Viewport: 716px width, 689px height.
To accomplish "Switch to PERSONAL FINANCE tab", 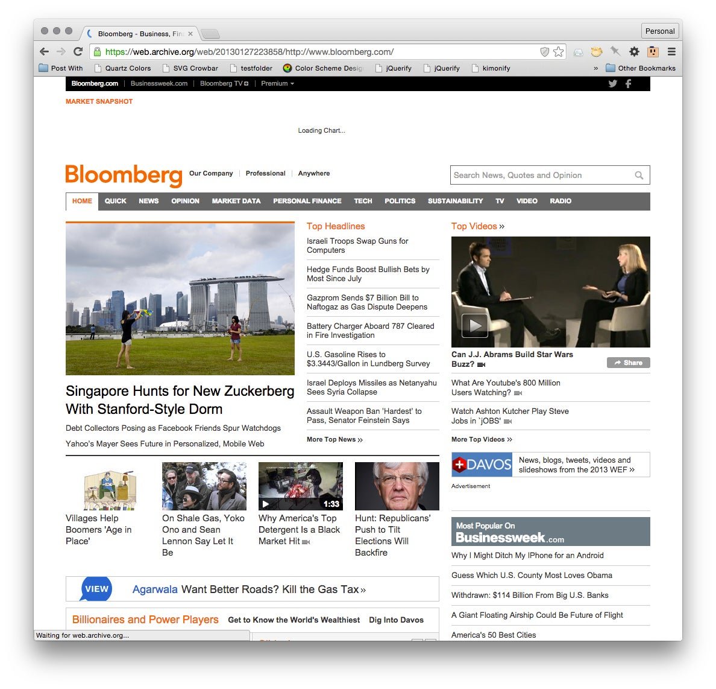I will pyautogui.click(x=307, y=201).
